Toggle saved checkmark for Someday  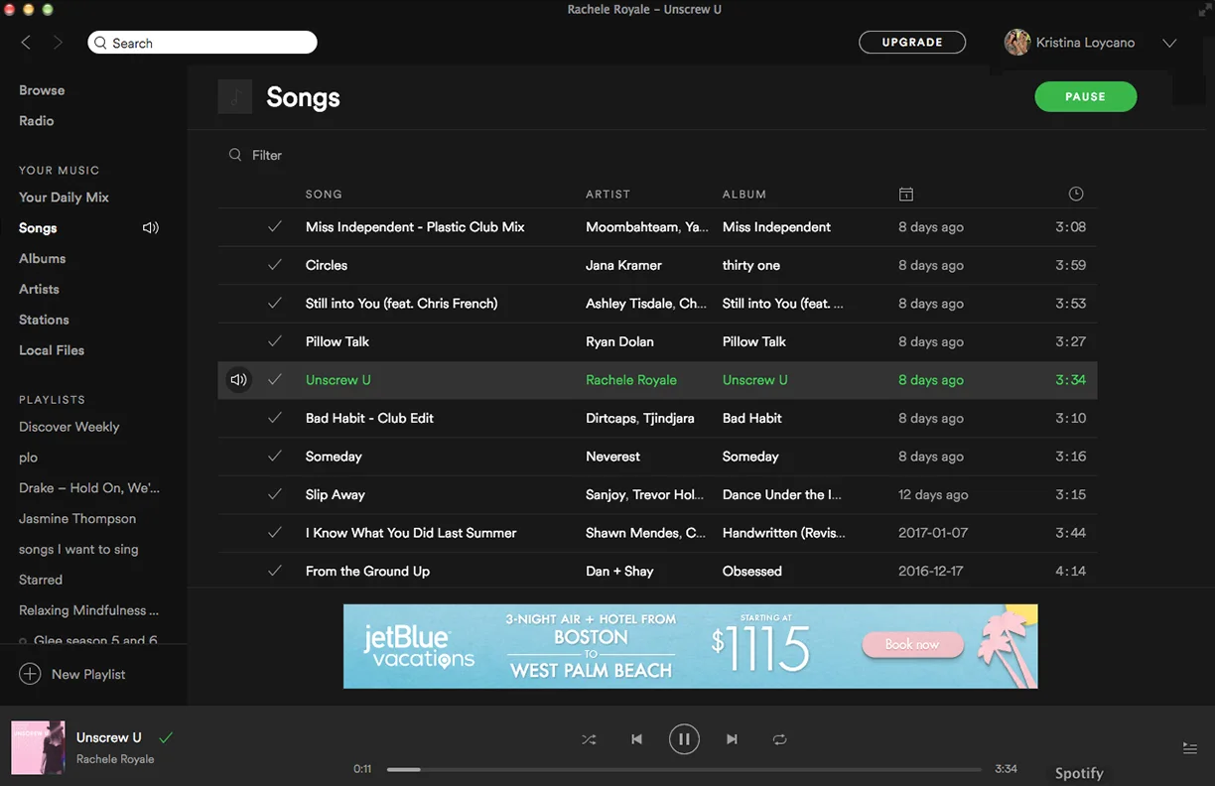[275, 457]
